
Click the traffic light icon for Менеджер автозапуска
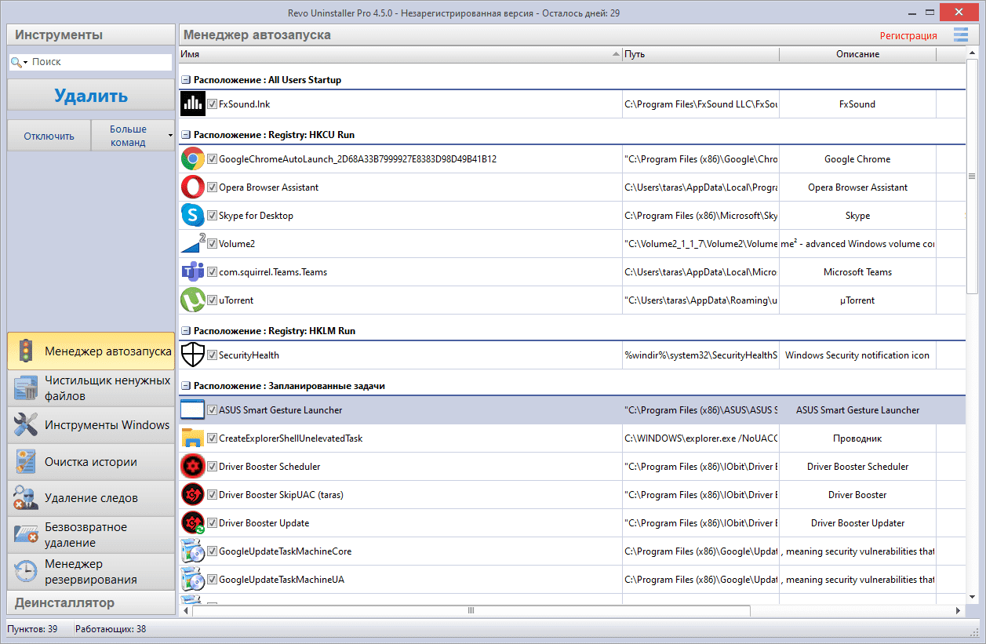pos(26,351)
